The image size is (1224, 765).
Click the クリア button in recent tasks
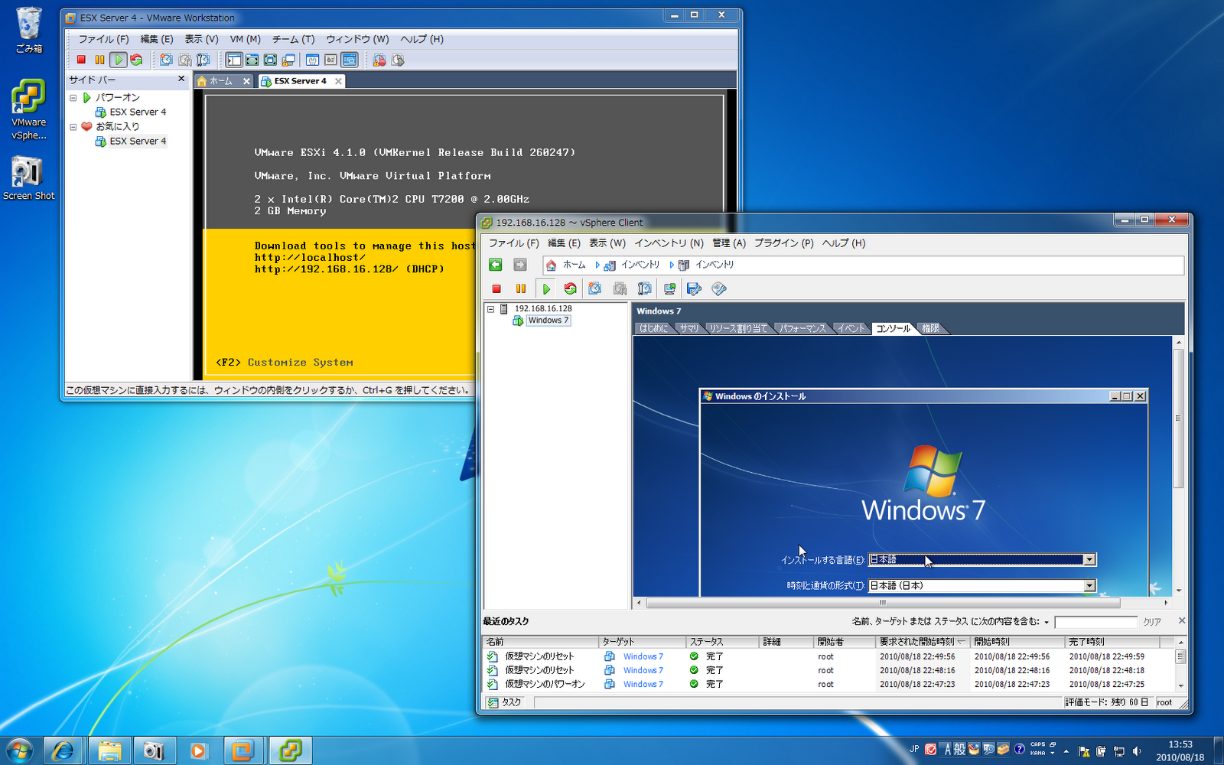click(1152, 622)
